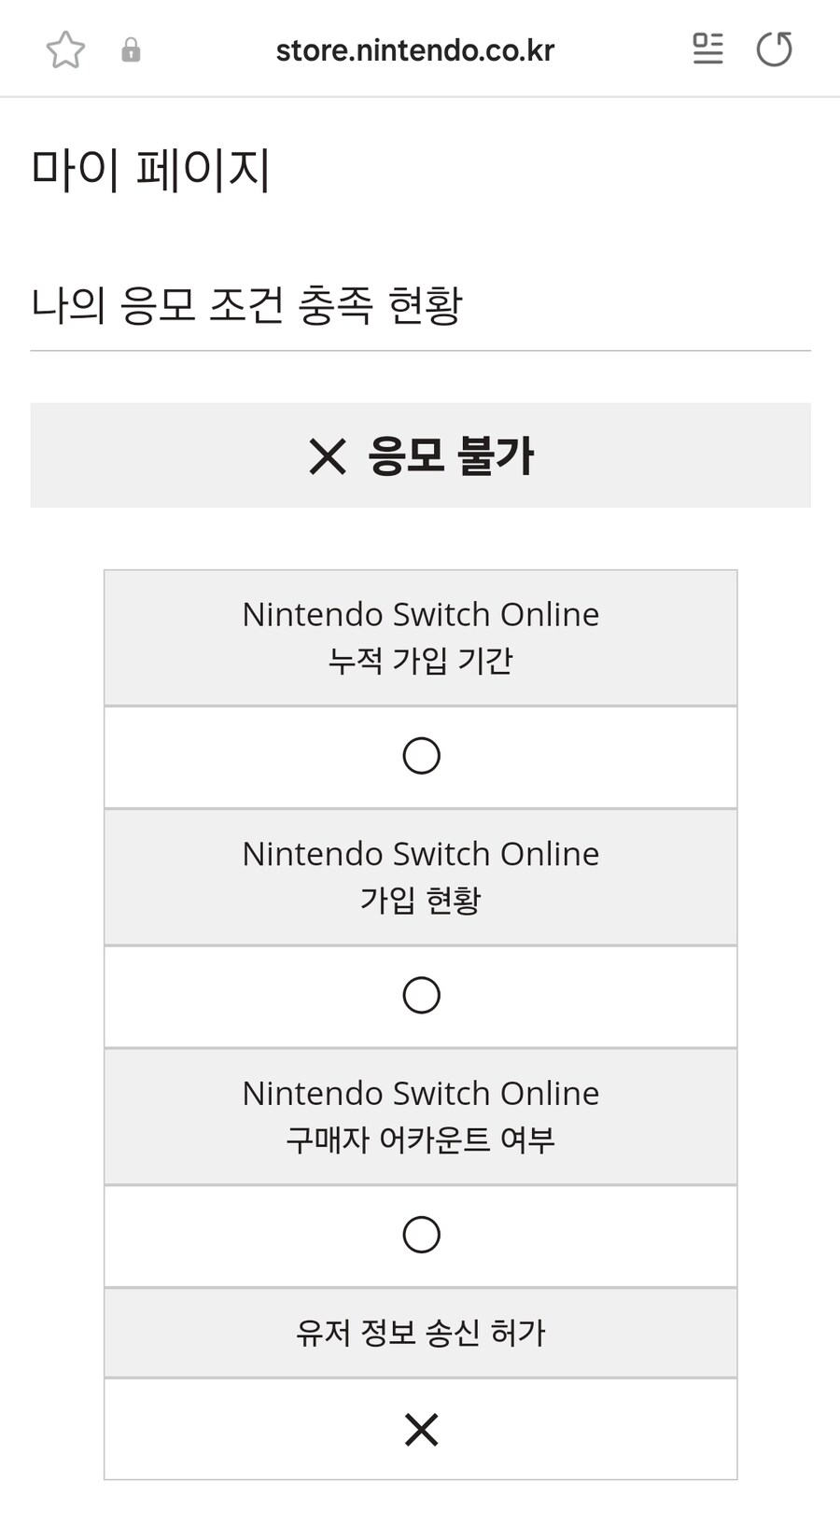Tap the circle under 누적 가입 기간

point(420,756)
